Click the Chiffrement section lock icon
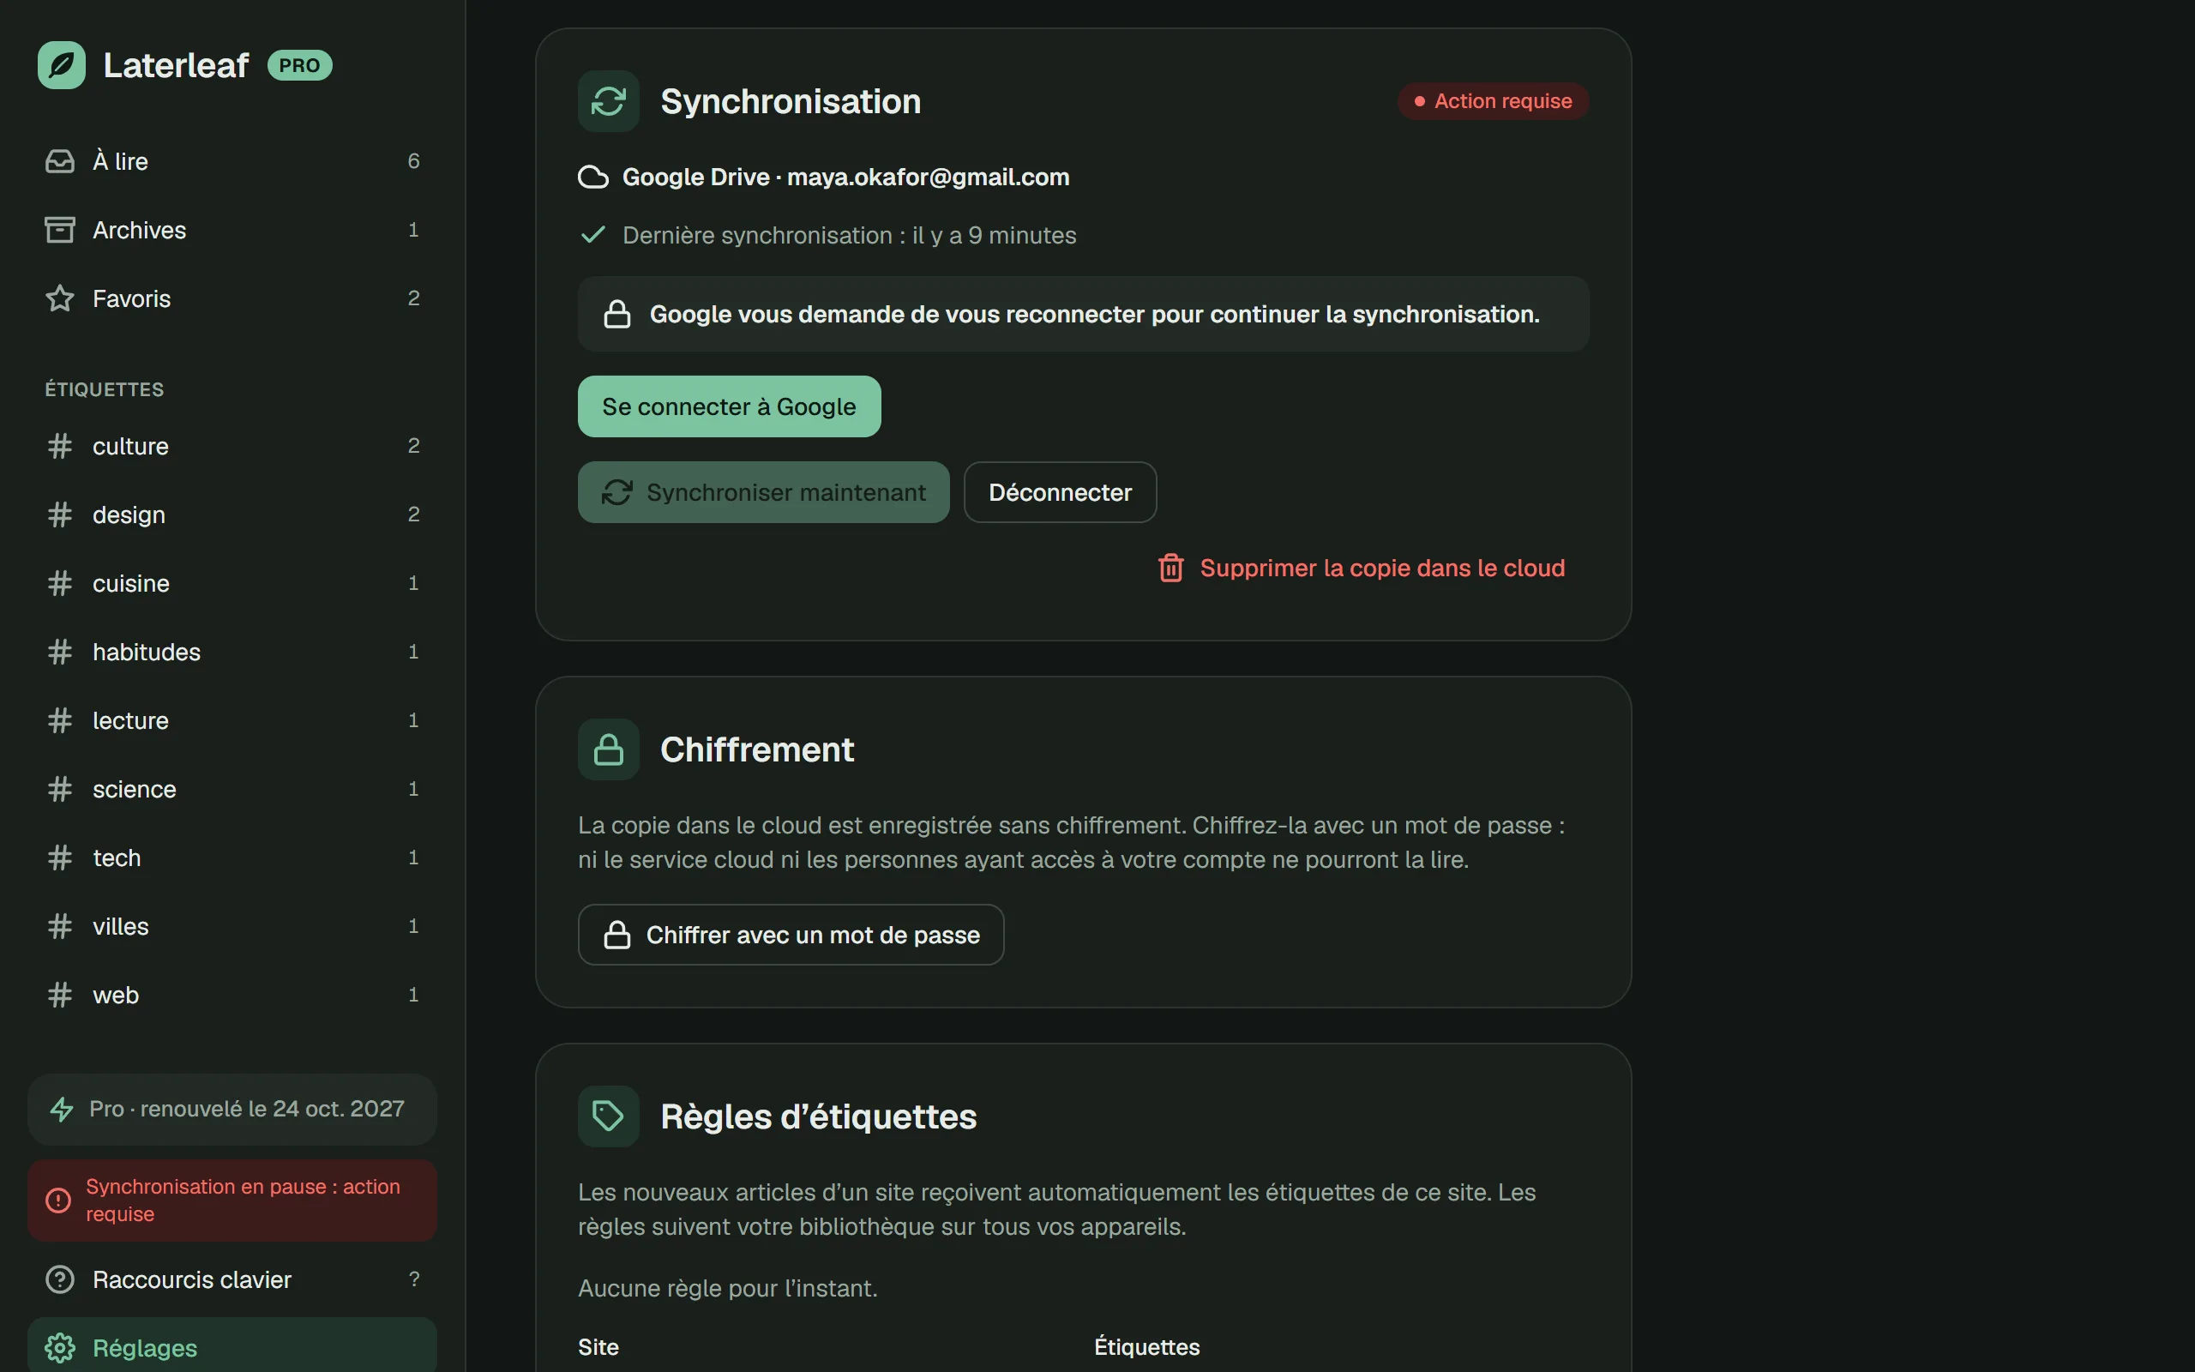This screenshot has height=1372, width=2195. pyautogui.click(x=609, y=749)
